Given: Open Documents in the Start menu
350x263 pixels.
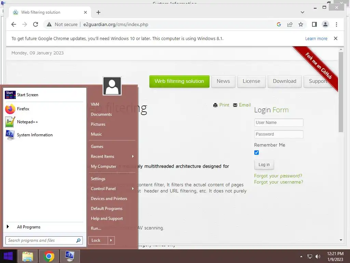Looking at the screenshot, I should point(101,114).
